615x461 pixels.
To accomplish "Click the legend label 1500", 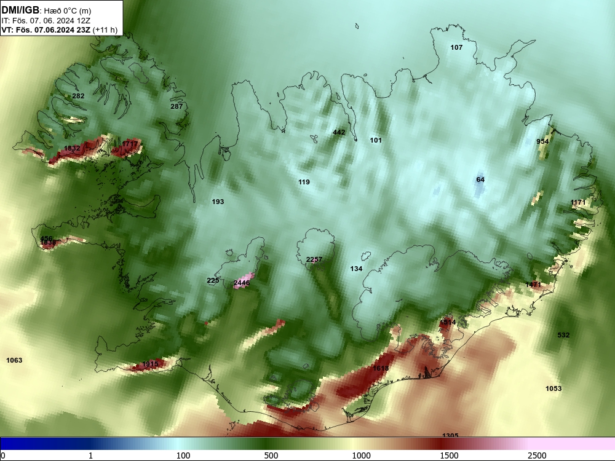I will [x=449, y=455].
